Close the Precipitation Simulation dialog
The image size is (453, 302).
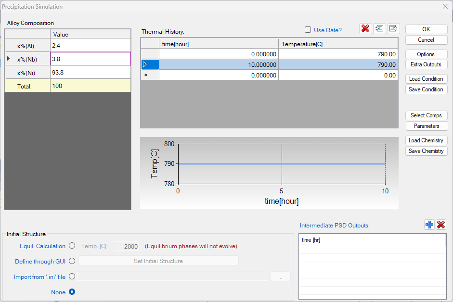445,6
